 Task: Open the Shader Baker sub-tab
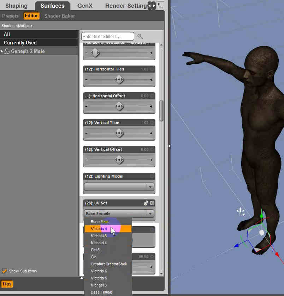[60, 16]
